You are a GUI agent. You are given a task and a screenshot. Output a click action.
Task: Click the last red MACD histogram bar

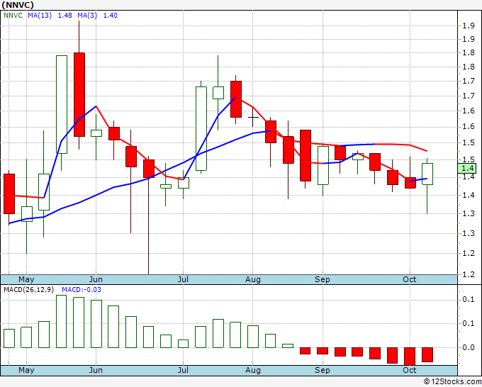pos(427,354)
